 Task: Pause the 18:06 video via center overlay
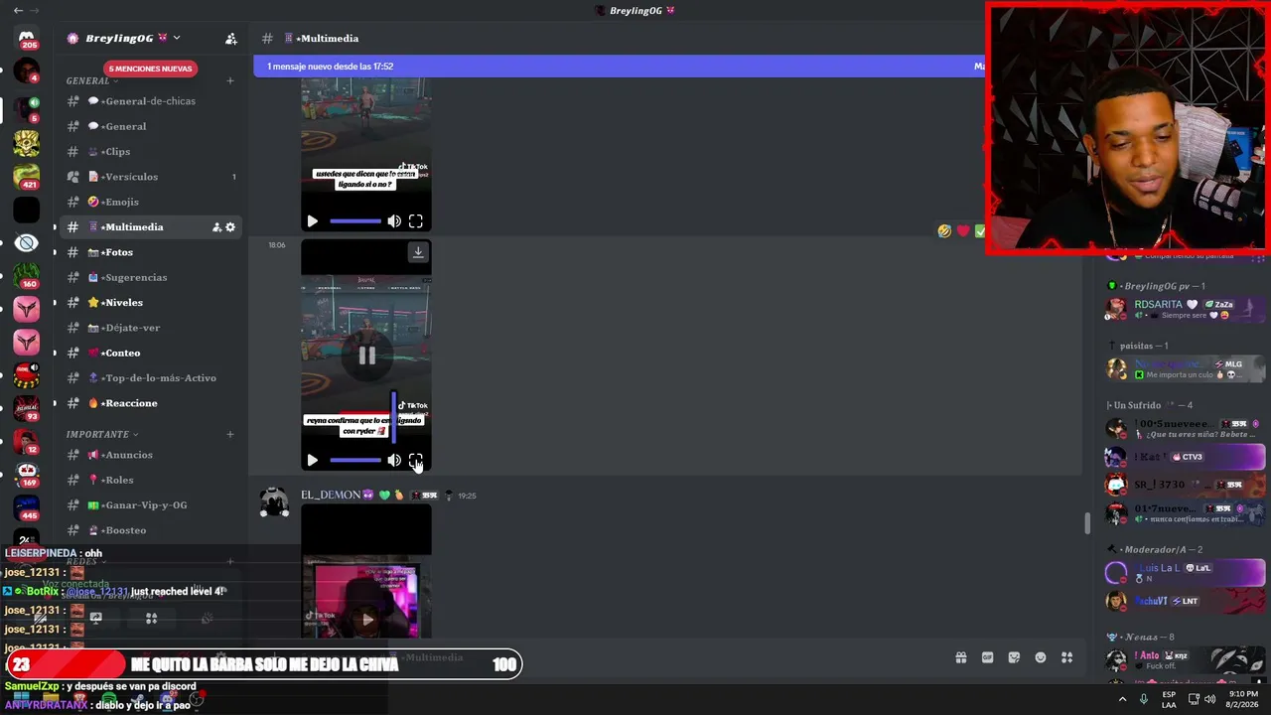click(366, 356)
